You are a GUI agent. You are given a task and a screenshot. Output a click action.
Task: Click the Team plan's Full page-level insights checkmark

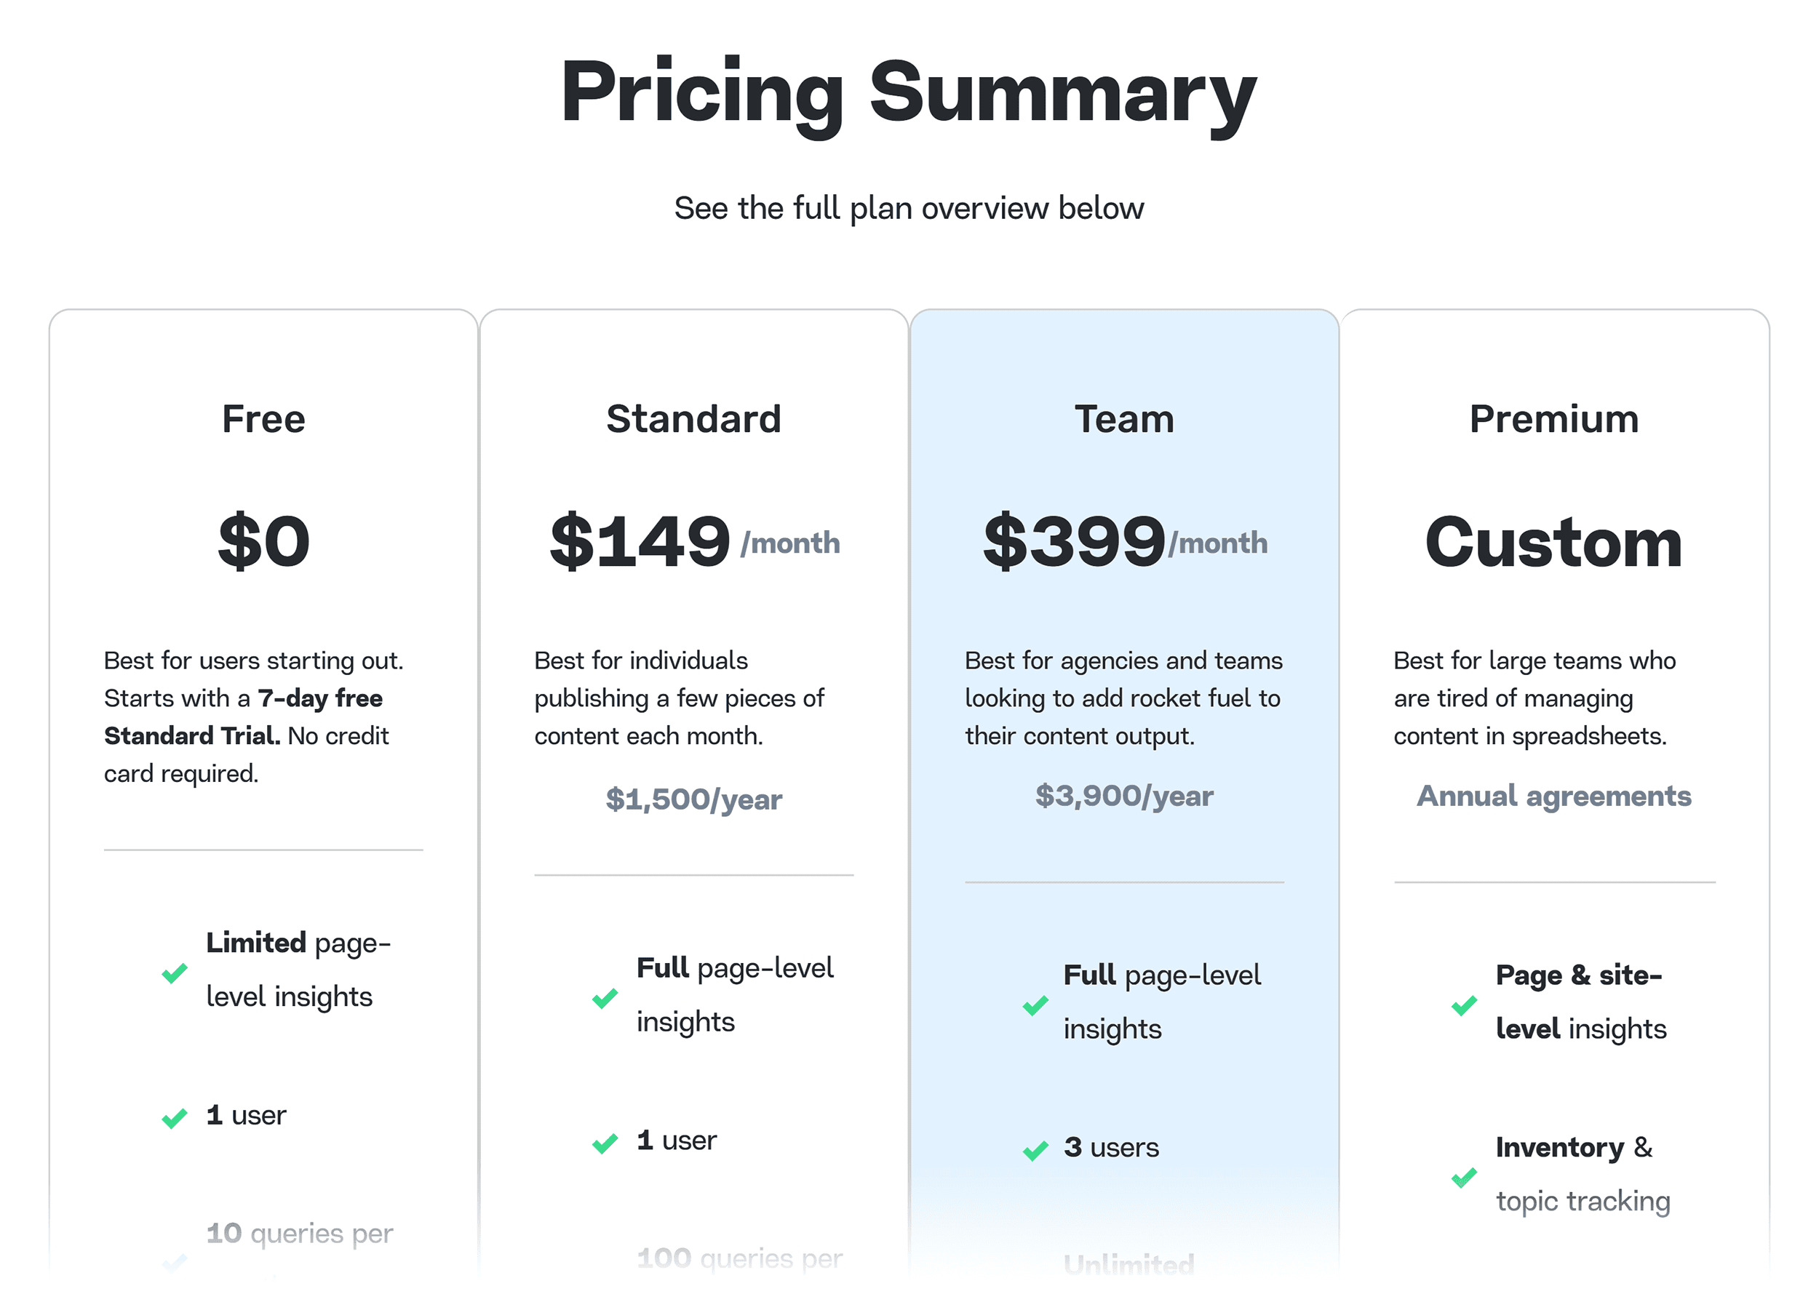pos(1035,1005)
